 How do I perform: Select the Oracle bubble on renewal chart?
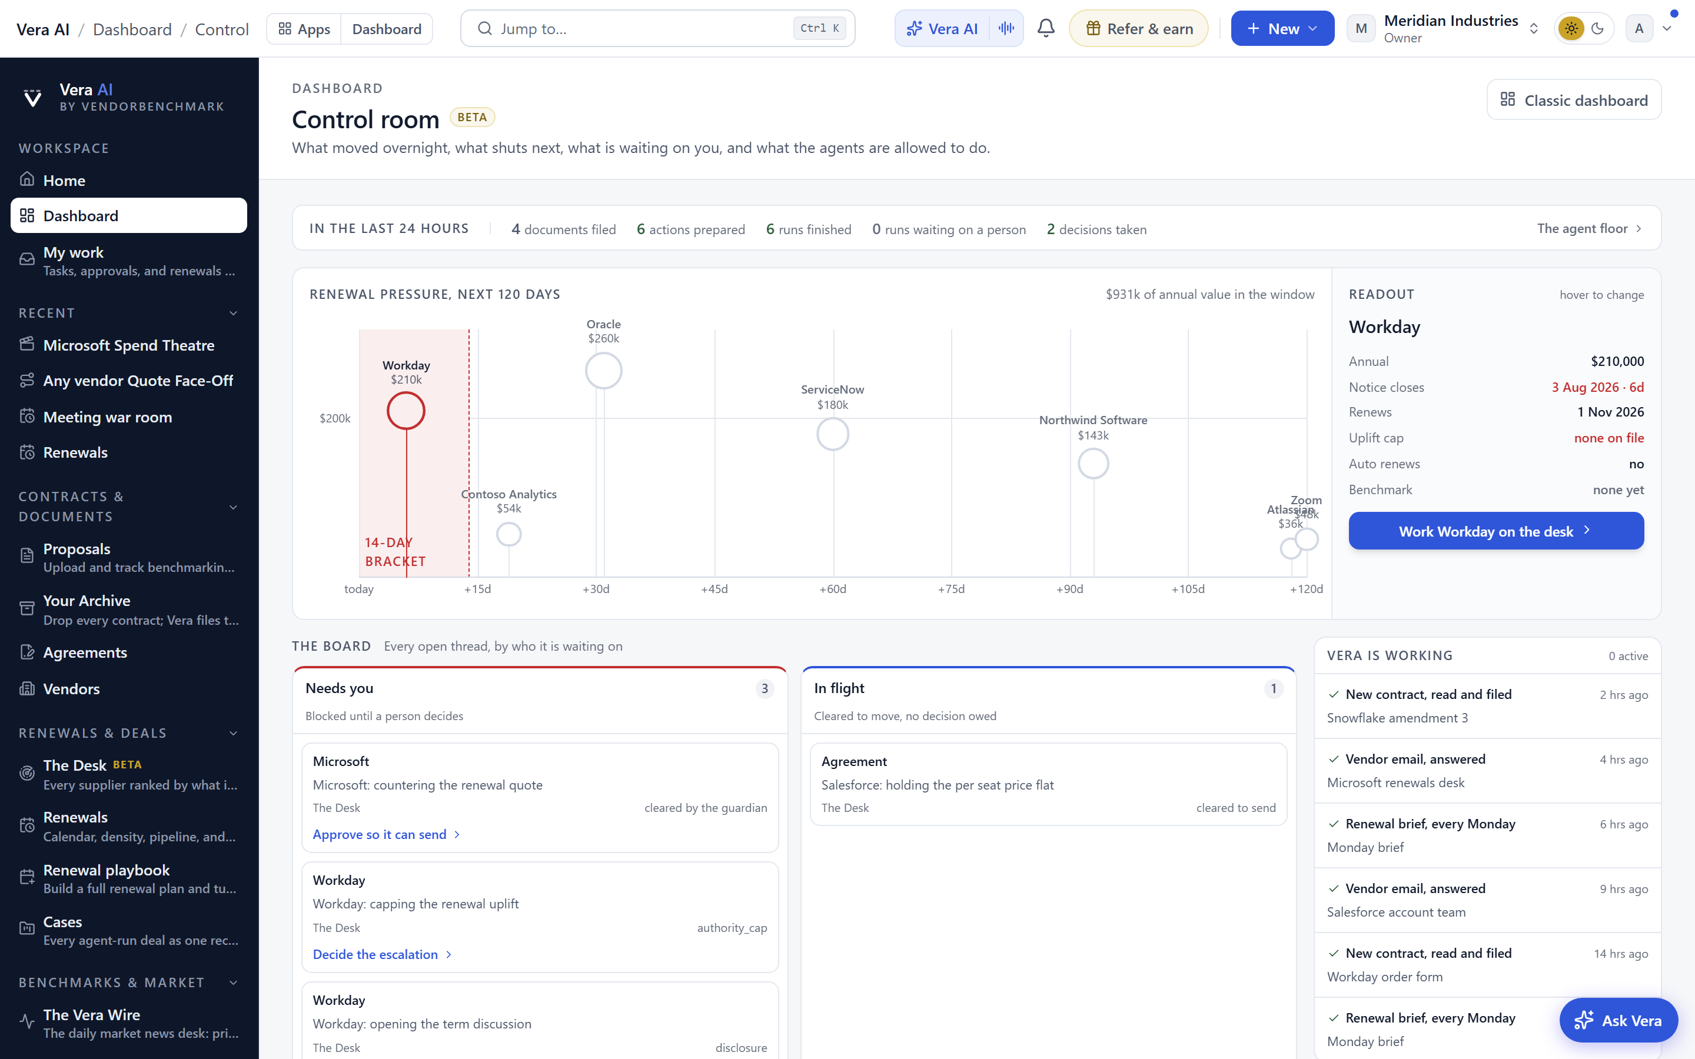pos(604,371)
